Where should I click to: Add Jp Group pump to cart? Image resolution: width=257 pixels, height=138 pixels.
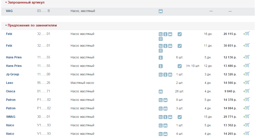point(247,74)
